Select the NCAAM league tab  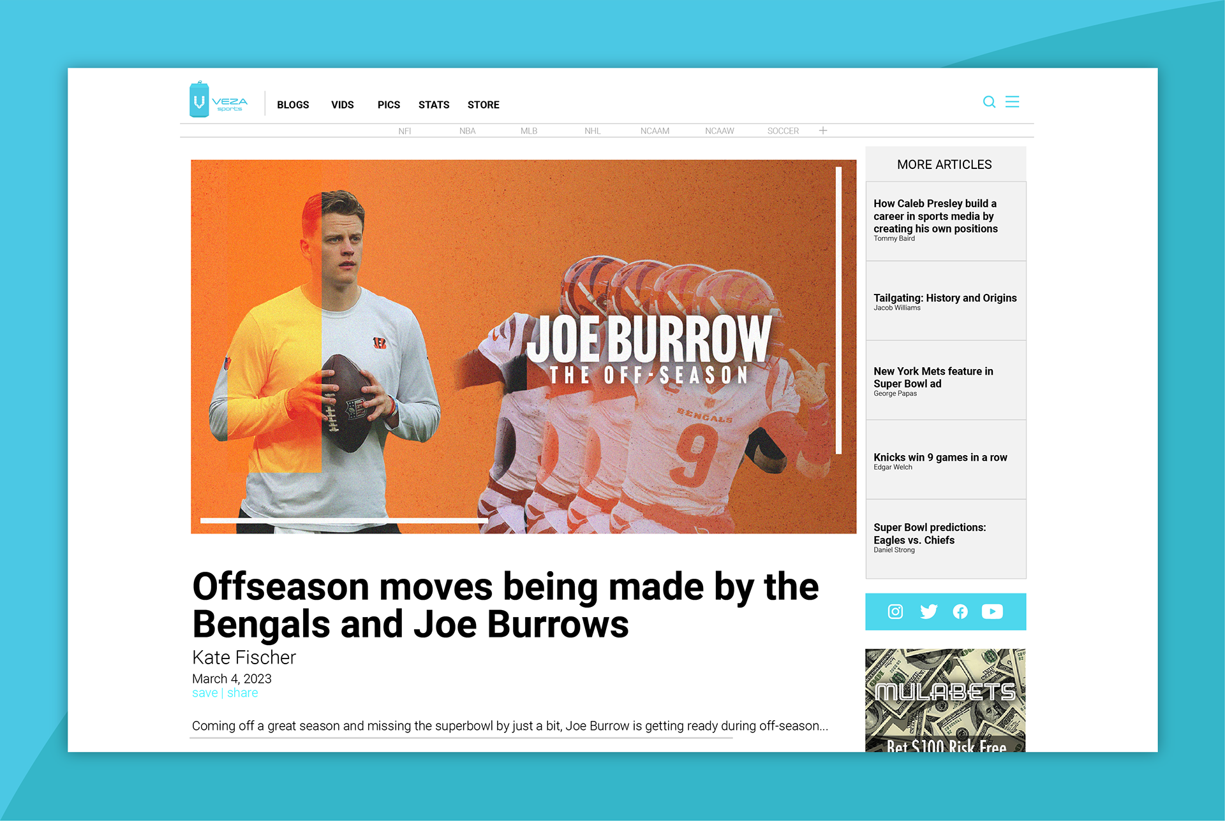tap(655, 131)
